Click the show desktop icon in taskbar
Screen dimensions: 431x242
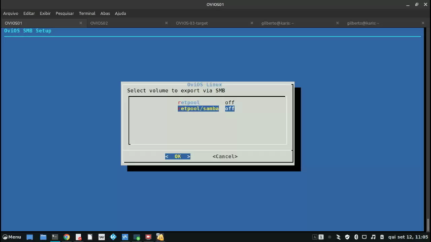point(30,237)
